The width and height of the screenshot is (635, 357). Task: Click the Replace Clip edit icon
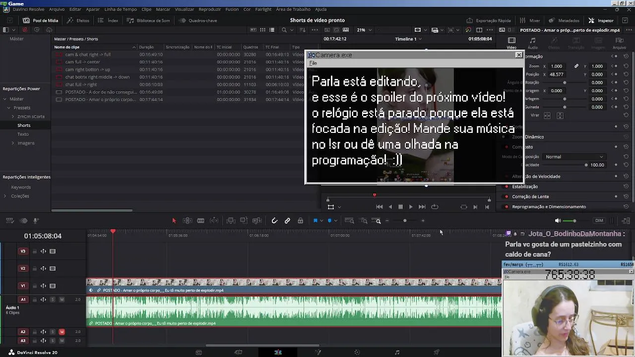tap(257, 221)
